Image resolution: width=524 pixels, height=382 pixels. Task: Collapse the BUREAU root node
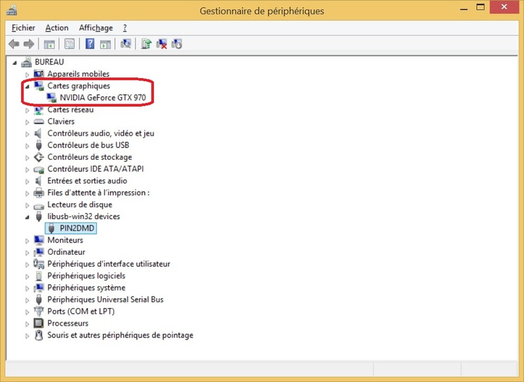click(14, 62)
